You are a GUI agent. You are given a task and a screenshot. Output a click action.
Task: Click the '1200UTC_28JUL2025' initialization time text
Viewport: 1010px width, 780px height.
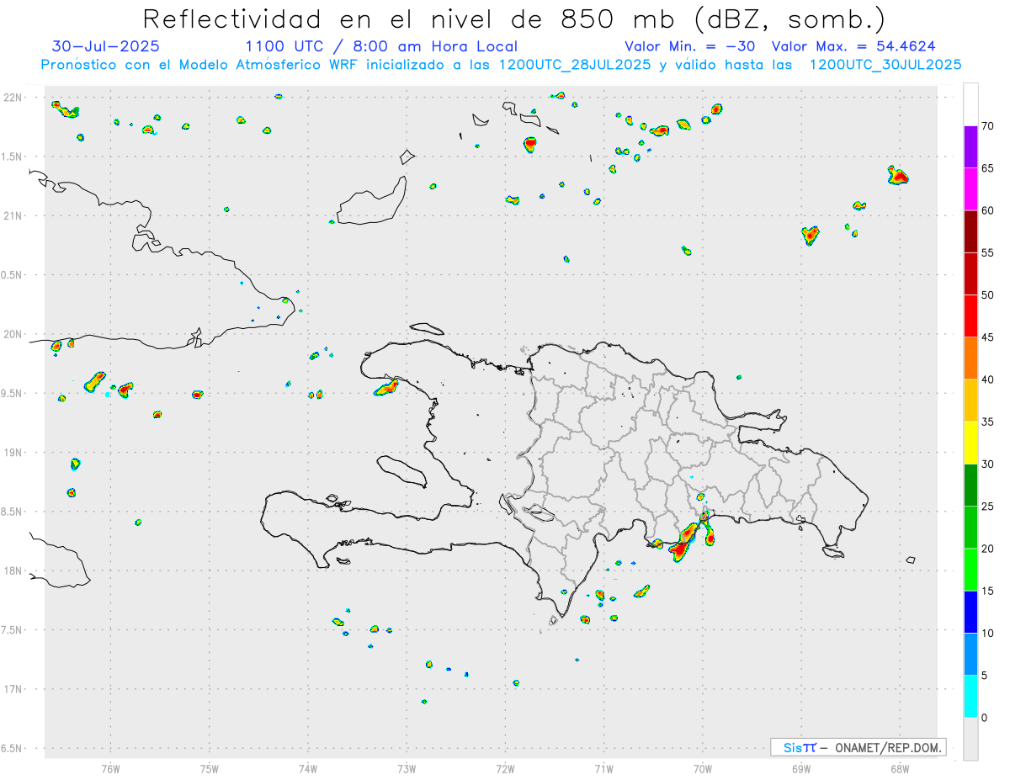pyautogui.click(x=575, y=64)
